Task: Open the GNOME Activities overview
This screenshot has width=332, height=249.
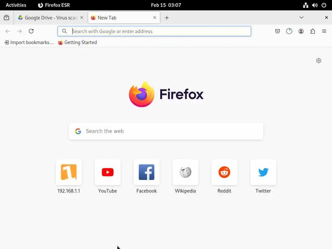Action: point(16,5)
